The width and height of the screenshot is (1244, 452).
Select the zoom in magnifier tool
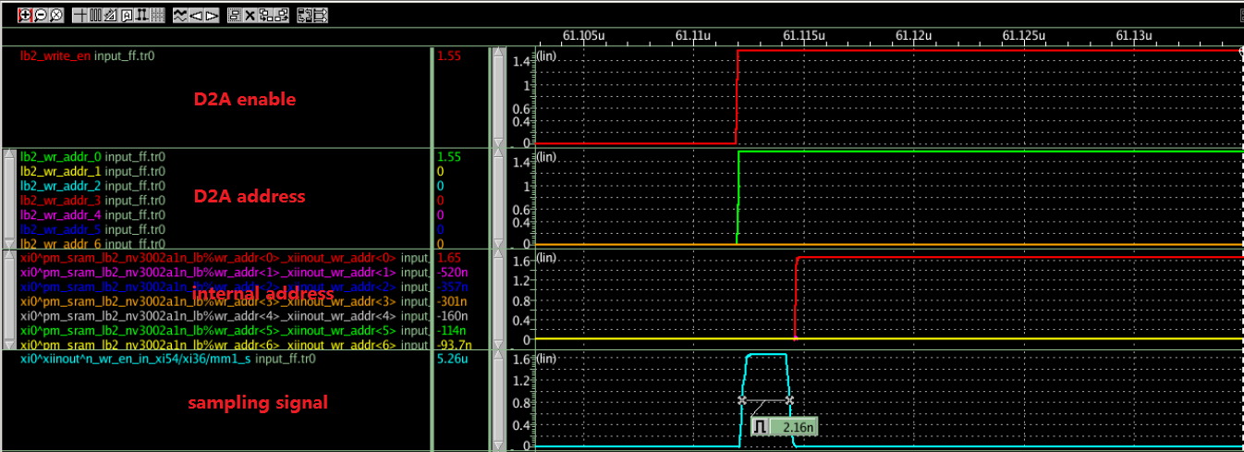pos(25,16)
